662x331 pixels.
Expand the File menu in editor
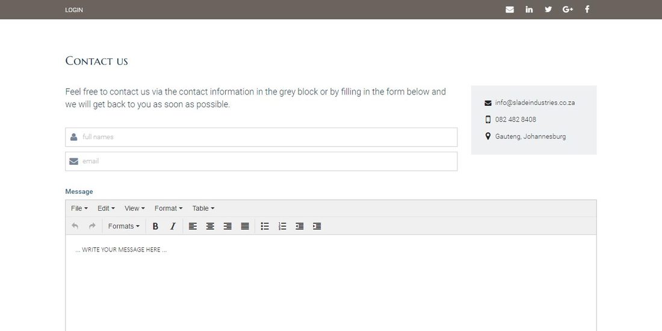(x=79, y=208)
